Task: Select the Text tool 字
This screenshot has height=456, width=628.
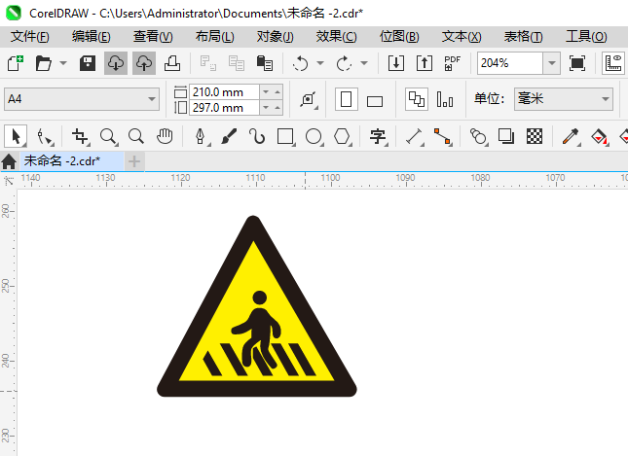Action: [378, 137]
